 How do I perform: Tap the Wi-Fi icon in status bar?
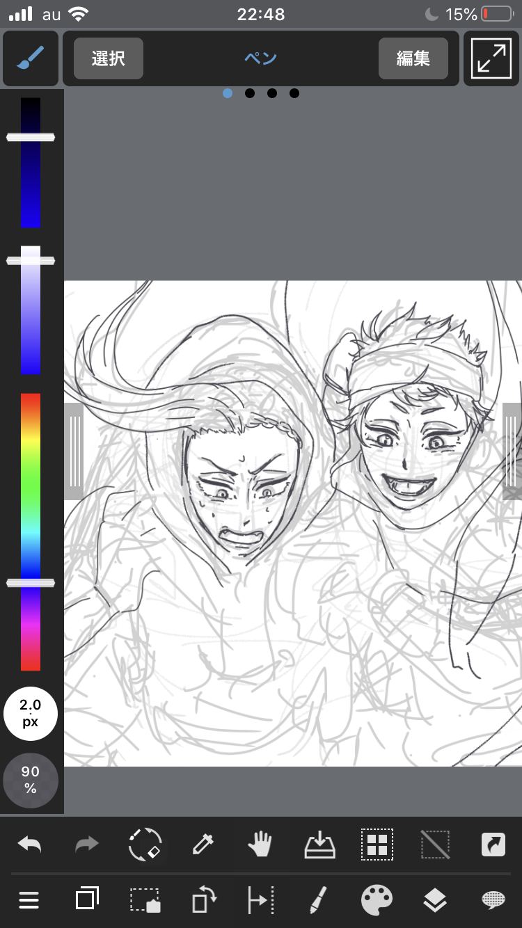click(79, 14)
